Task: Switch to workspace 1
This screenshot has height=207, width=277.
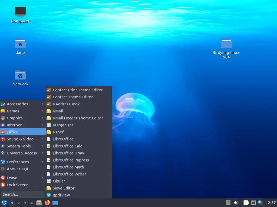Action: click(x=12, y=203)
